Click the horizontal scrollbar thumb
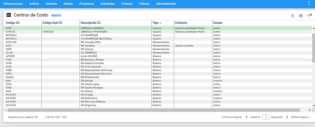The height and width of the screenshot is (127, 315). pyautogui.click(x=154, y=110)
